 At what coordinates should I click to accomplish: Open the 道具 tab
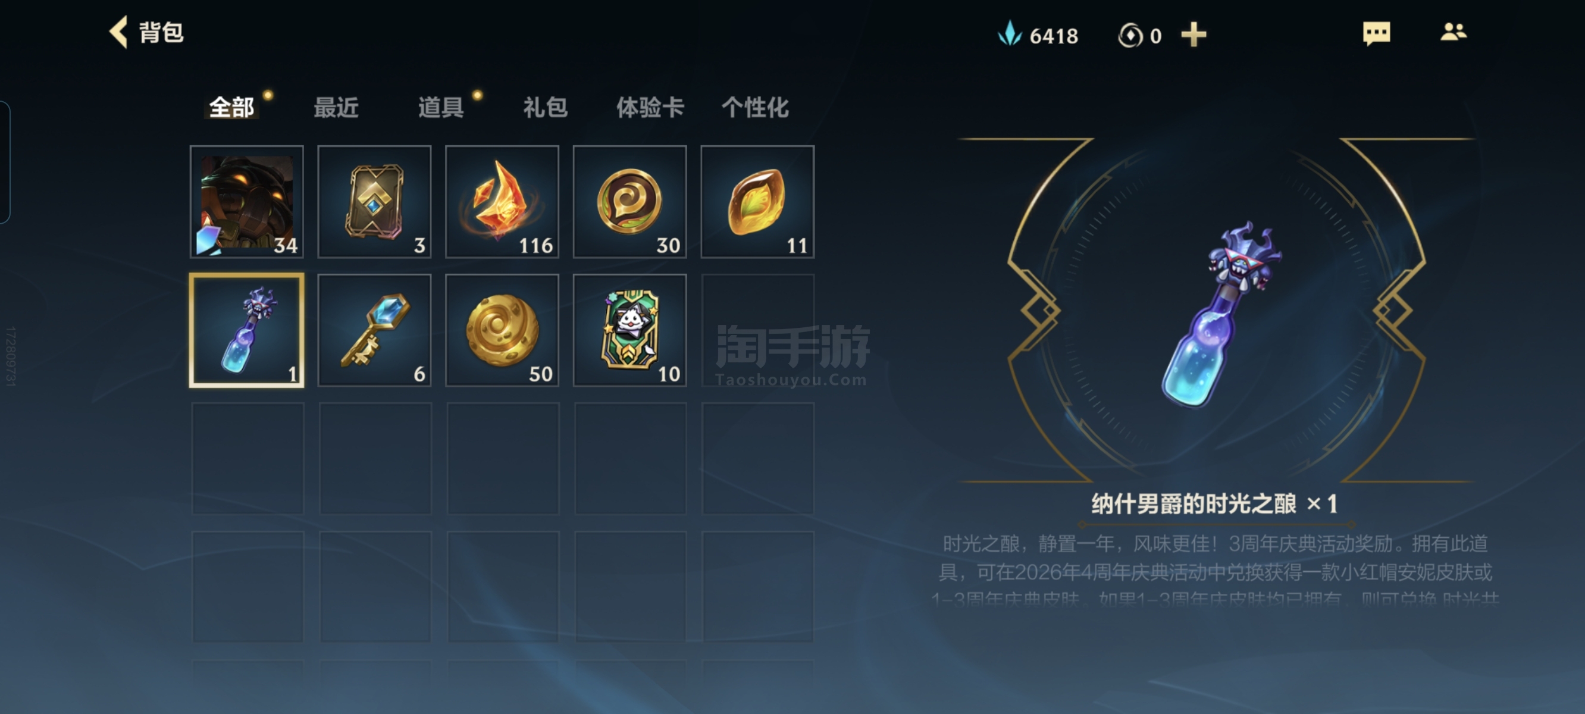click(440, 108)
